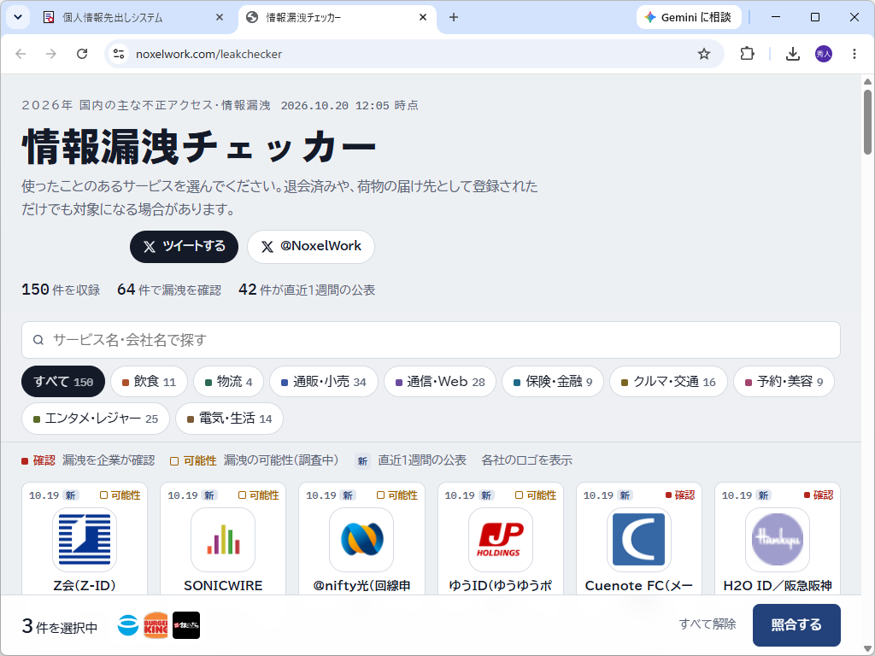The width and height of the screenshot is (875, 656).
Task: Filter by 飲食 11 category
Action: 149,382
